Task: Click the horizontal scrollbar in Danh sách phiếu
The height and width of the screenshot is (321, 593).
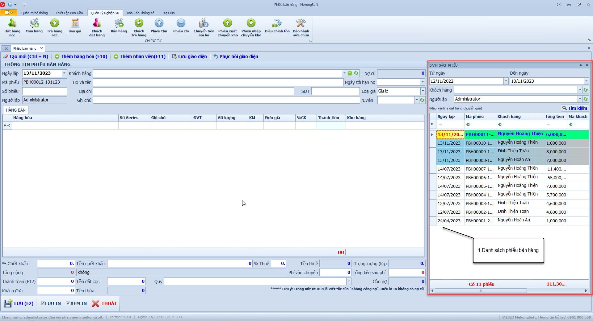Action: click(481, 290)
